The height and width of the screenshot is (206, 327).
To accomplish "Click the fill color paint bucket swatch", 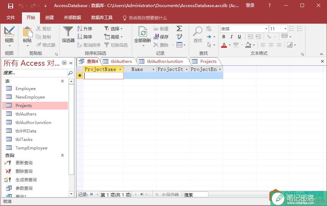I will pyautogui.click(x=248, y=45).
